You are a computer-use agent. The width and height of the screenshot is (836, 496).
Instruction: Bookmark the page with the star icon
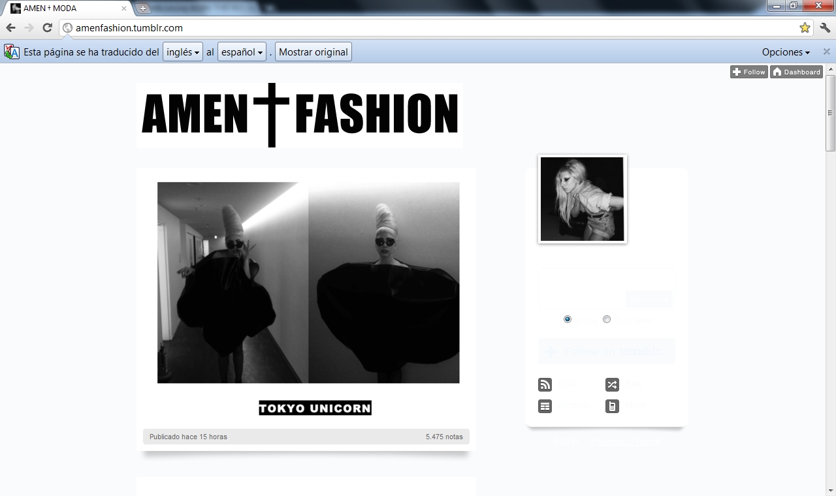point(805,28)
